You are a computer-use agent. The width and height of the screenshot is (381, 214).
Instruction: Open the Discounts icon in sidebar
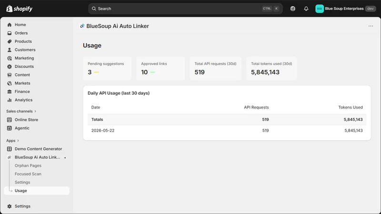coord(10,67)
